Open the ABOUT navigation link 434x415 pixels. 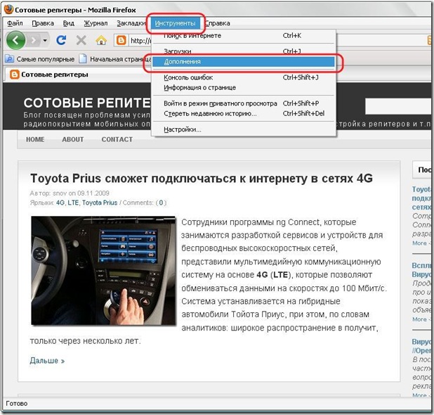click(73, 139)
